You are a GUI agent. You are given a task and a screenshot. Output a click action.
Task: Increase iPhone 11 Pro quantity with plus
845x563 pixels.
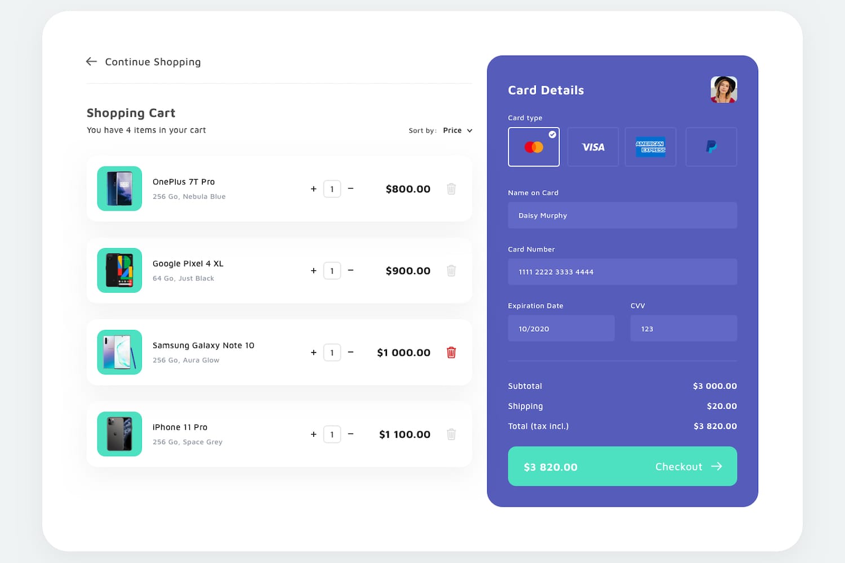314,435
